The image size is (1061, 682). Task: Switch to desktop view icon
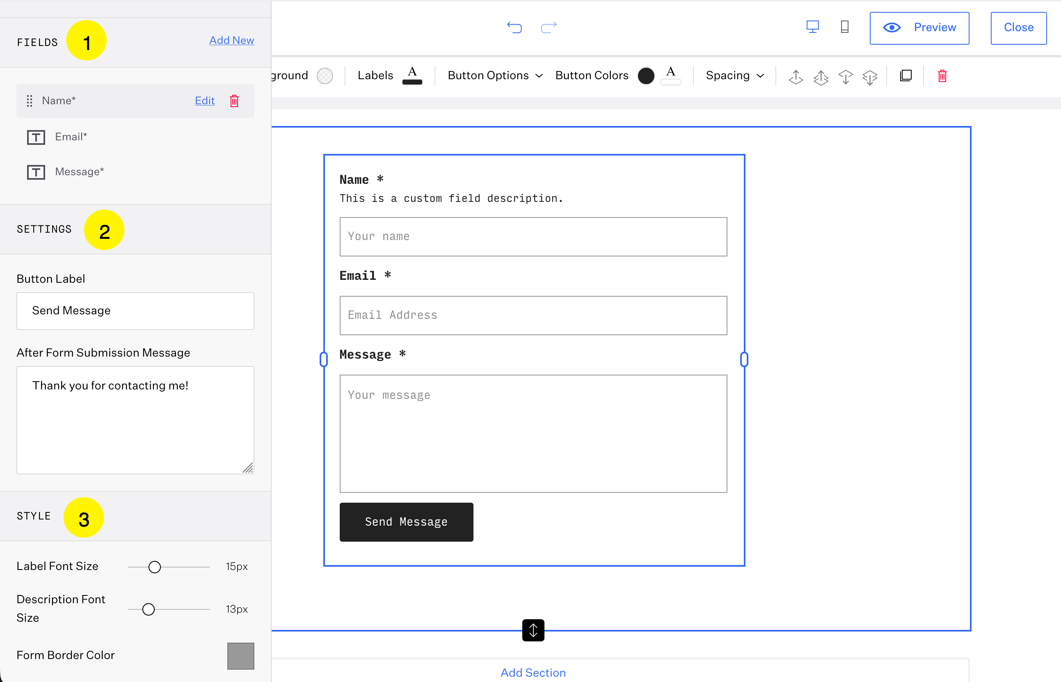coord(812,27)
